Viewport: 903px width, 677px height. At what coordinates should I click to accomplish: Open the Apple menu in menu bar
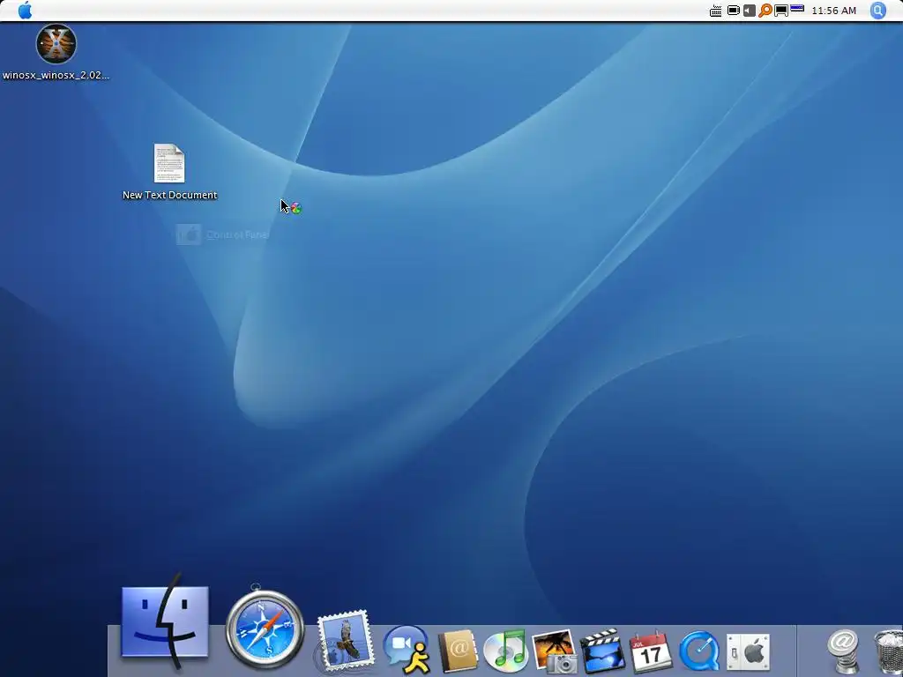click(25, 11)
